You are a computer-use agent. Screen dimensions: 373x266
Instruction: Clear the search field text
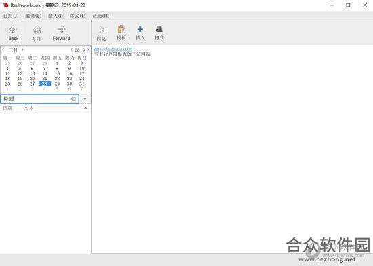point(73,99)
